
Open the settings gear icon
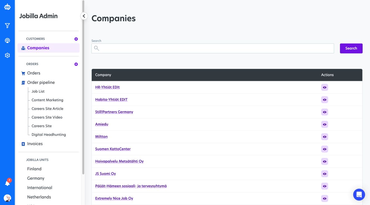pyautogui.click(x=8, y=55)
